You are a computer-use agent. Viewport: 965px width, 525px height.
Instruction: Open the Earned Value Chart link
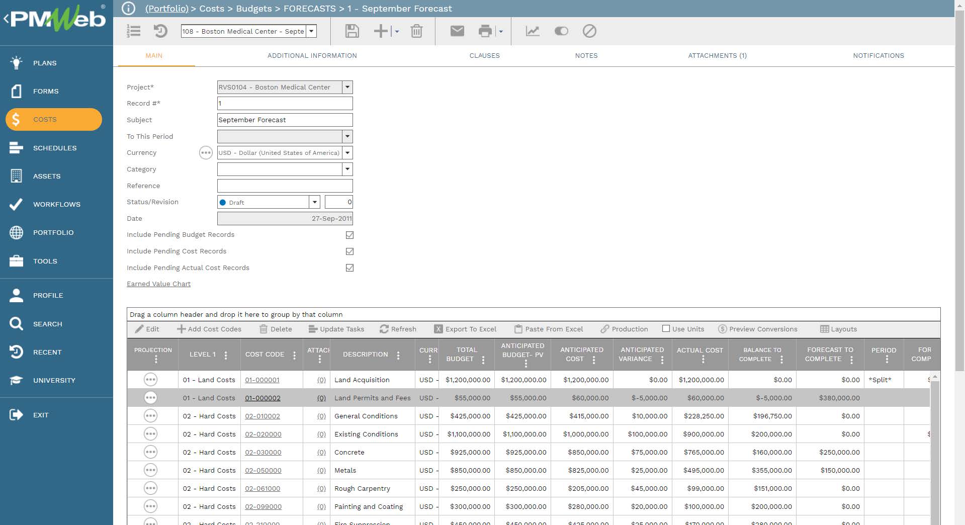tap(158, 284)
